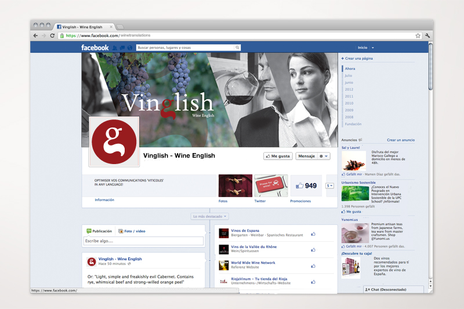This screenshot has height=309, width=464.
Task: Open ¡Descubre tu caja! ad title
Action: (357, 253)
